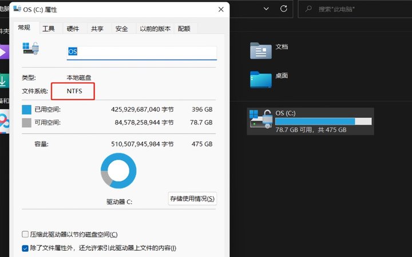Enable 压缩此驱动器以节约磁盘空间 checkbox
412x257 pixels.
click(25, 234)
